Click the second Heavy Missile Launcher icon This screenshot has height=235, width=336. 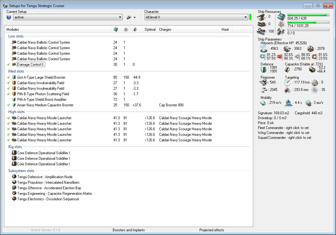[14, 123]
